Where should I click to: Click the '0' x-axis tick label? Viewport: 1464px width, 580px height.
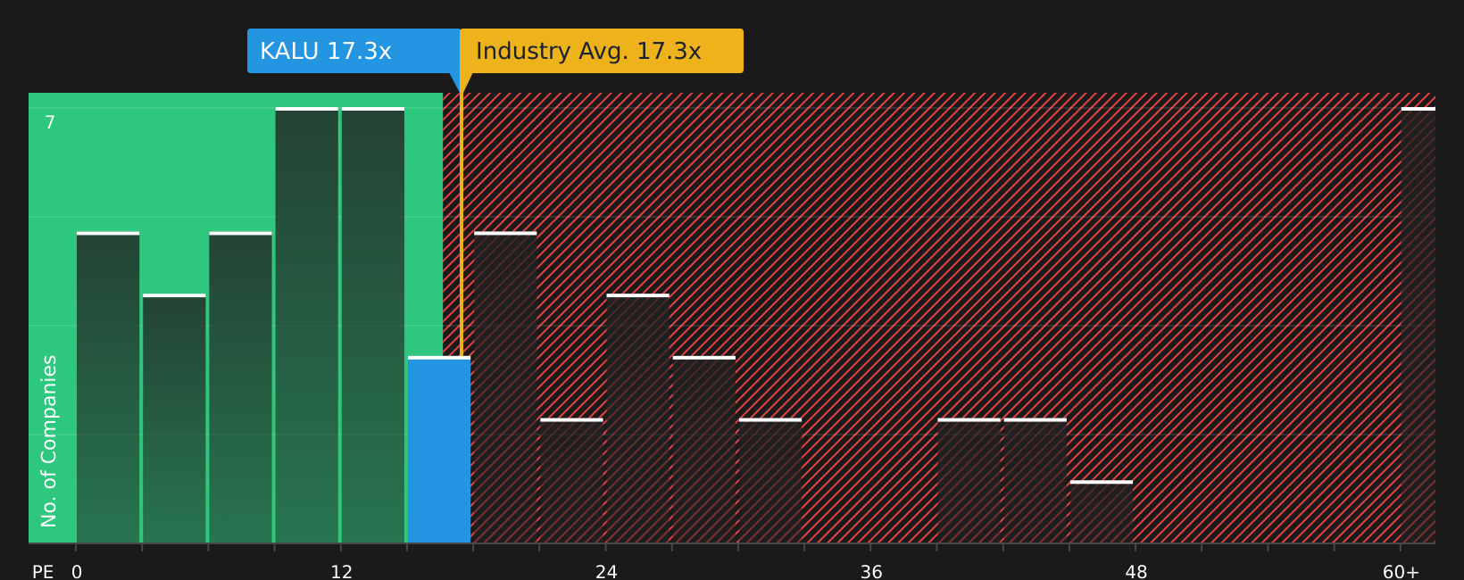(x=77, y=572)
